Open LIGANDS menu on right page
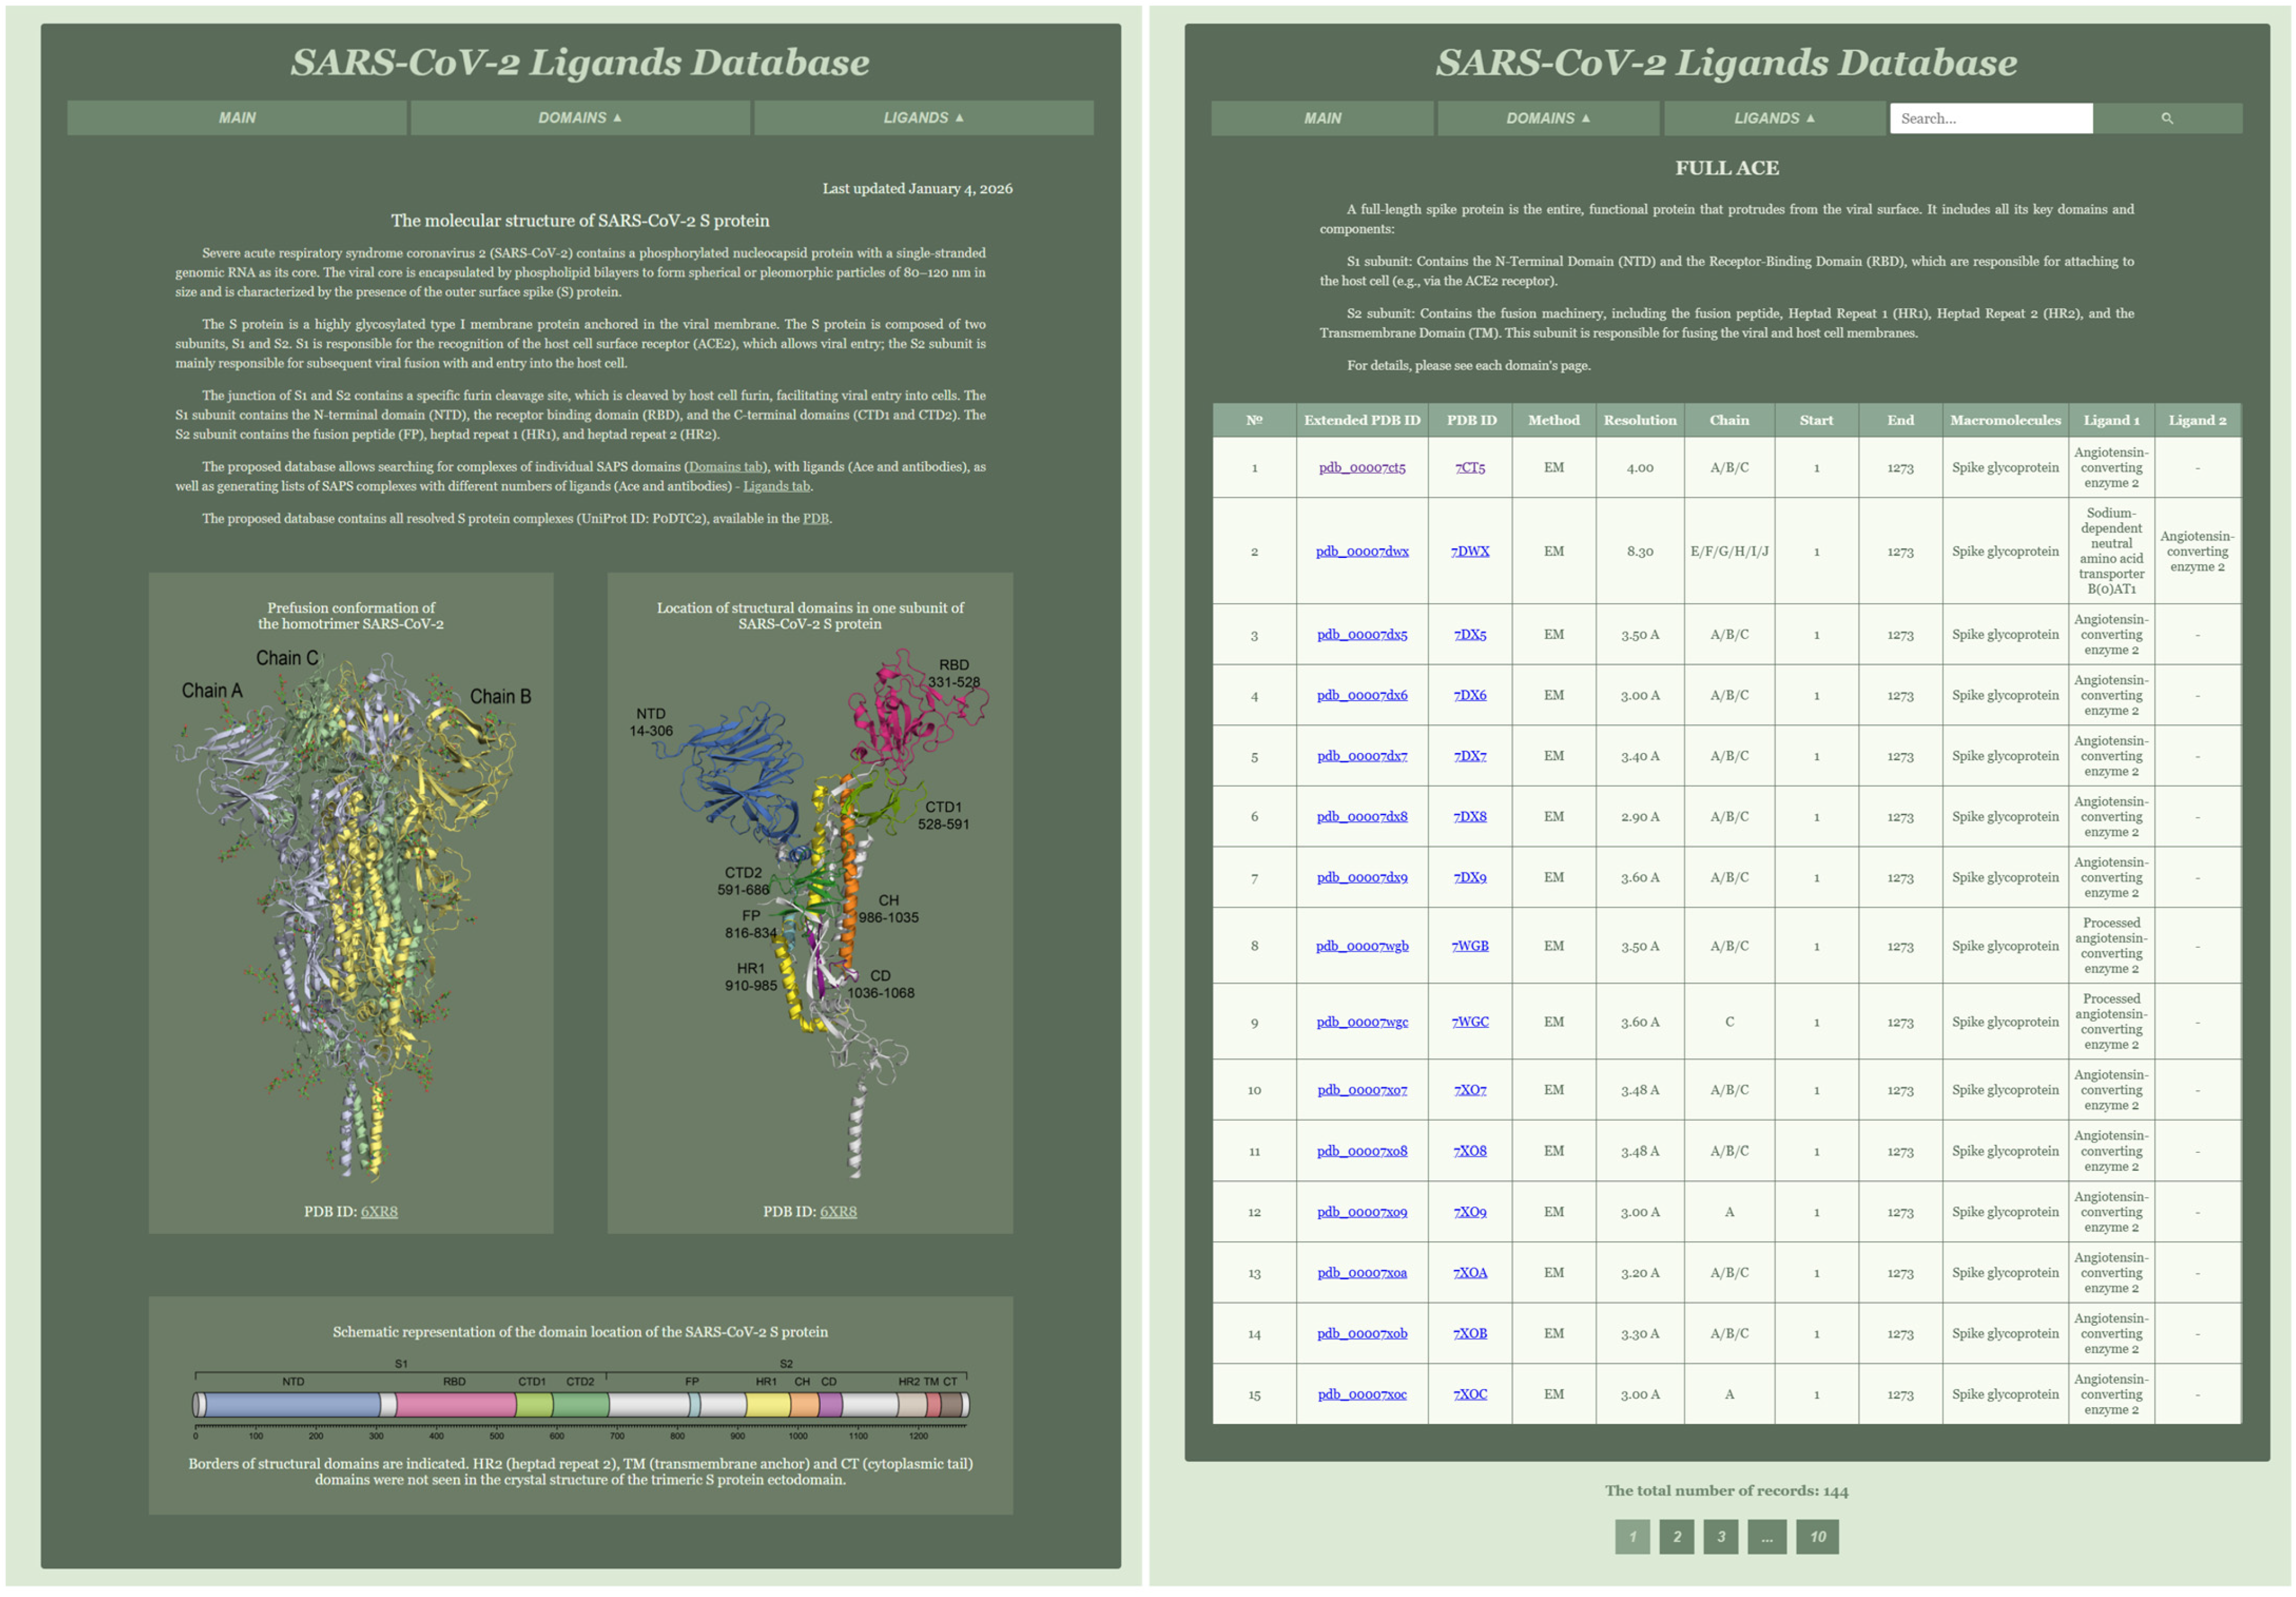 (1774, 118)
